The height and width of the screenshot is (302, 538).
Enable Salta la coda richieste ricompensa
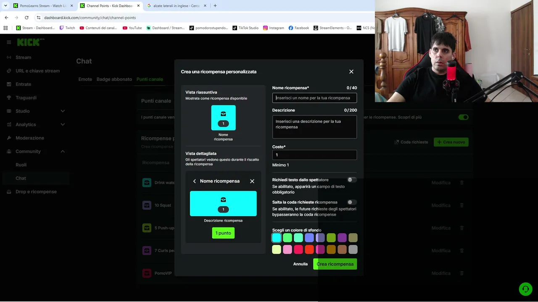(x=352, y=202)
